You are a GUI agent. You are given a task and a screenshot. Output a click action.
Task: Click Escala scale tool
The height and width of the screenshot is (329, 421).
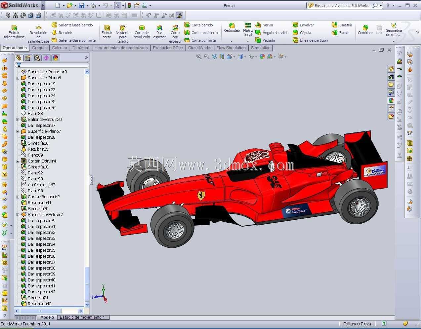click(x=341, y=33)
